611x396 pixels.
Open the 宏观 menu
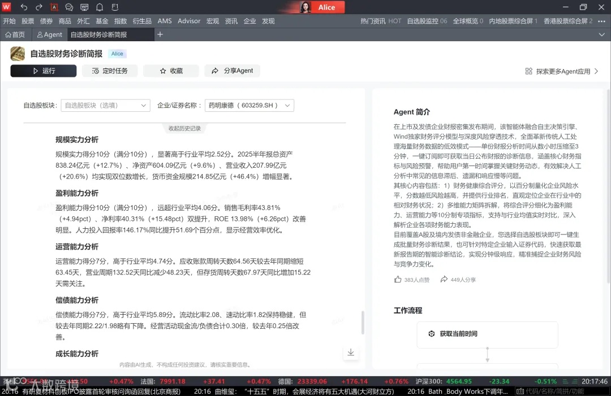click(x=213, y=21)
